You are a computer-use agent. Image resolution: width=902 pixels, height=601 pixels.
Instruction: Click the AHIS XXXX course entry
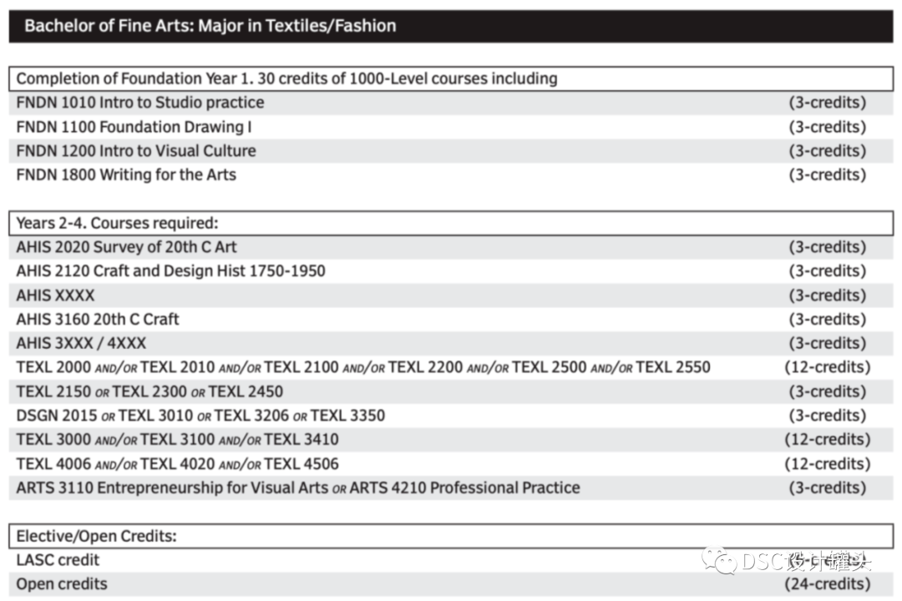tap(55, 295)
